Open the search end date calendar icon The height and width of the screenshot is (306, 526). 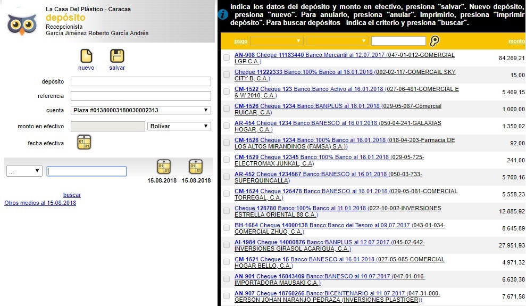[x=196, y=167]
